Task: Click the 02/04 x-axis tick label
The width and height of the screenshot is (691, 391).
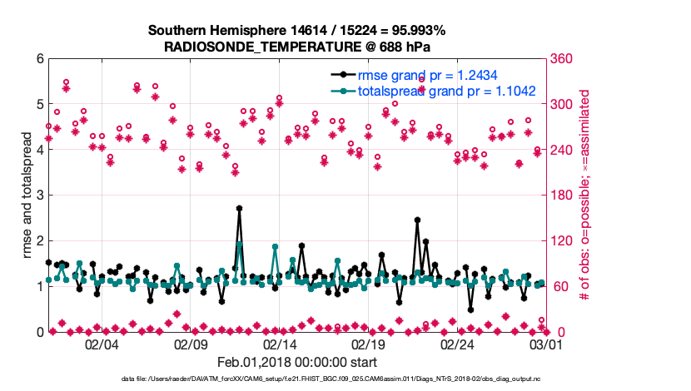Action: click(102, 344)
